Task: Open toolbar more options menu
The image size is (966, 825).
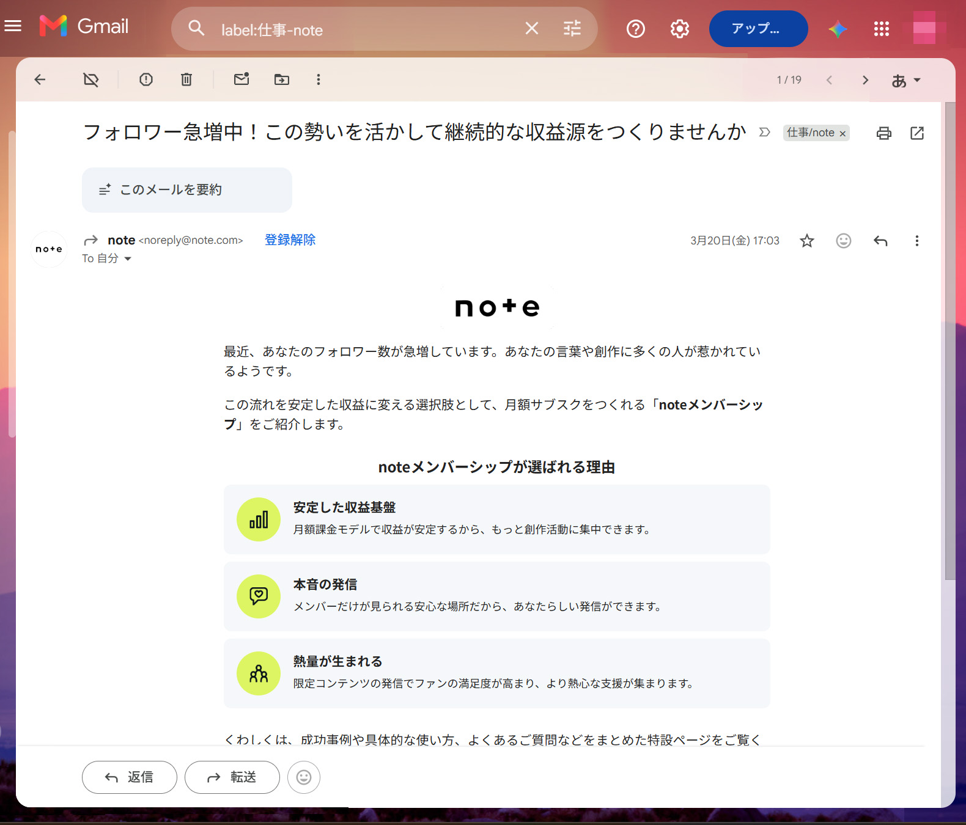Action: coord(319,79)
